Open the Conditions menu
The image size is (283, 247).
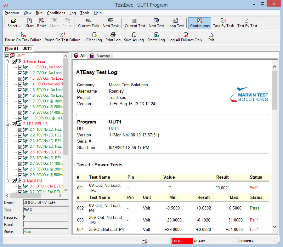(56, 13)
